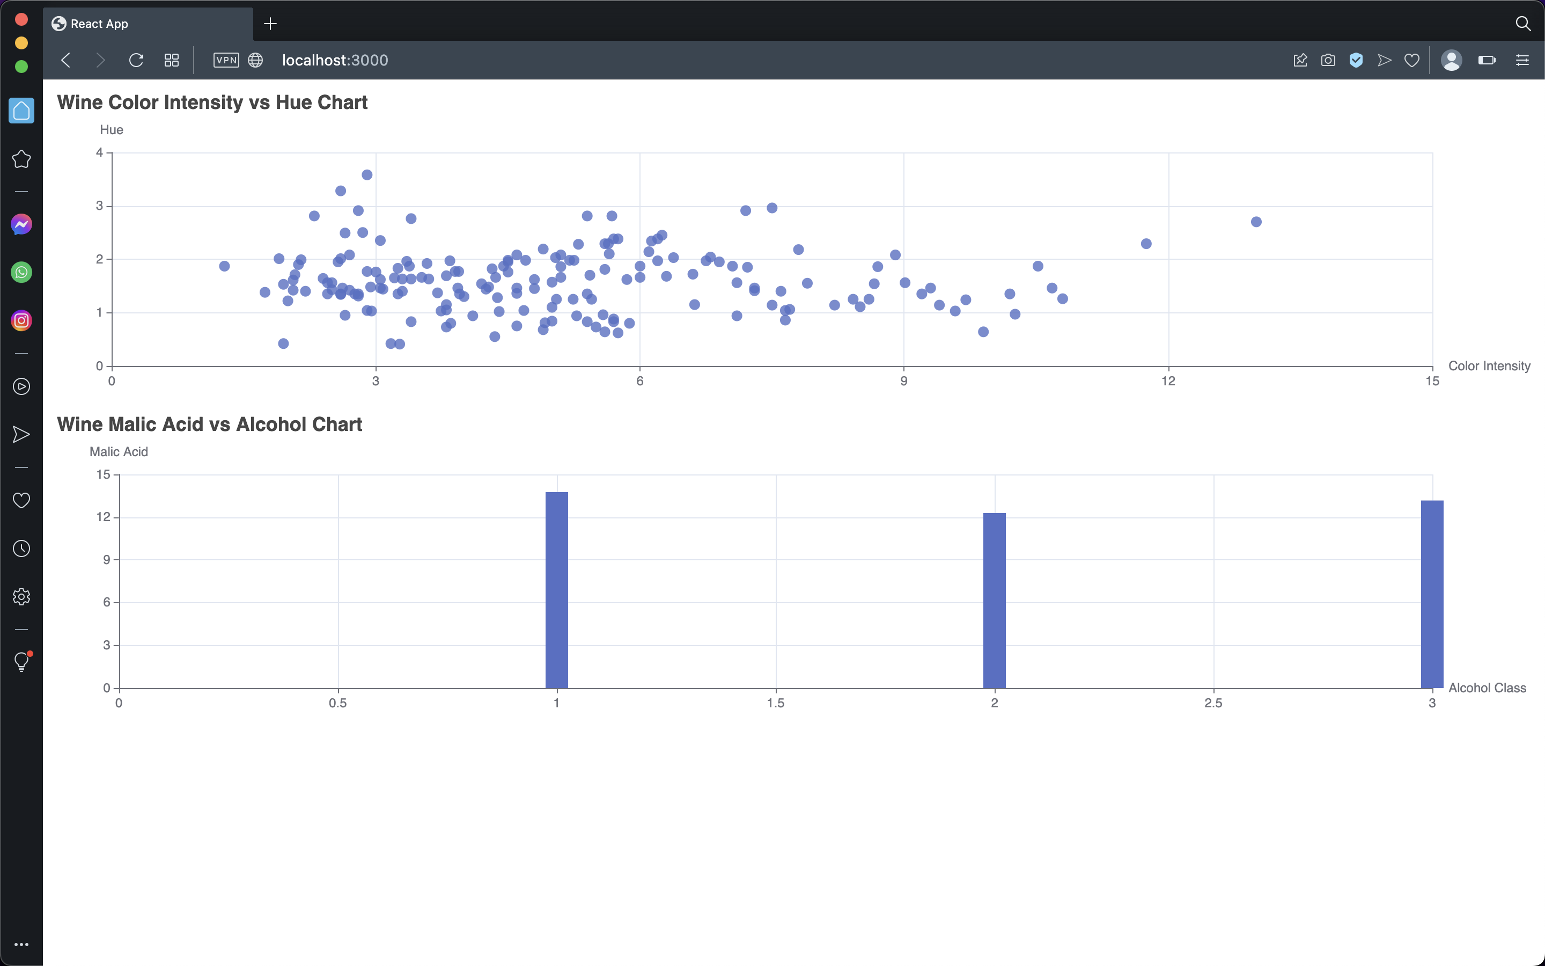Image resolution: width=1545 pixels, height=966 pixels.
Task: Toggle VPN in the address bar
Action: tap(225, 60)
